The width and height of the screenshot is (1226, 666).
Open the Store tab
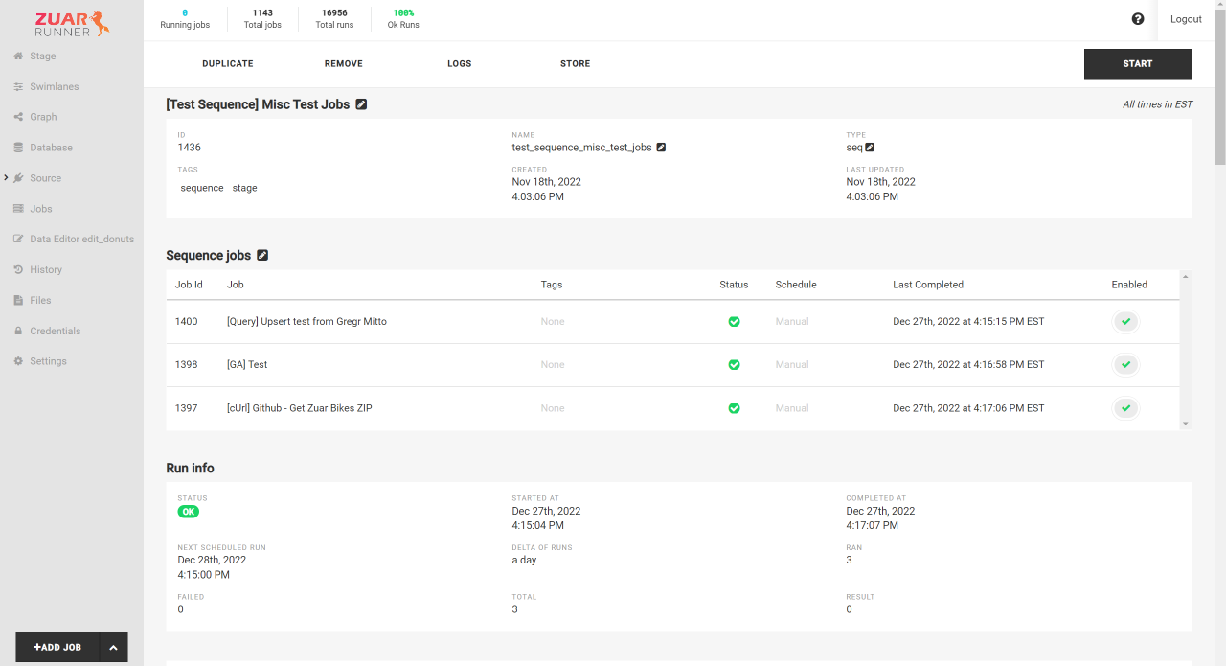[x=575, y=63]
